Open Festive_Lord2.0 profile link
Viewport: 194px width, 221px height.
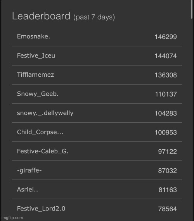click(x=41, y=209)
